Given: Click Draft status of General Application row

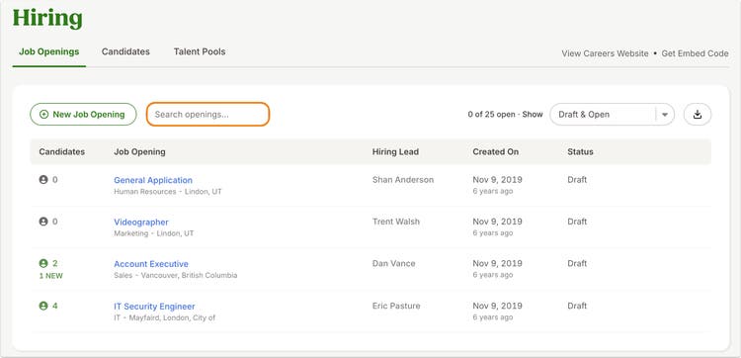Looking at the screenshot, I should 577,180.
